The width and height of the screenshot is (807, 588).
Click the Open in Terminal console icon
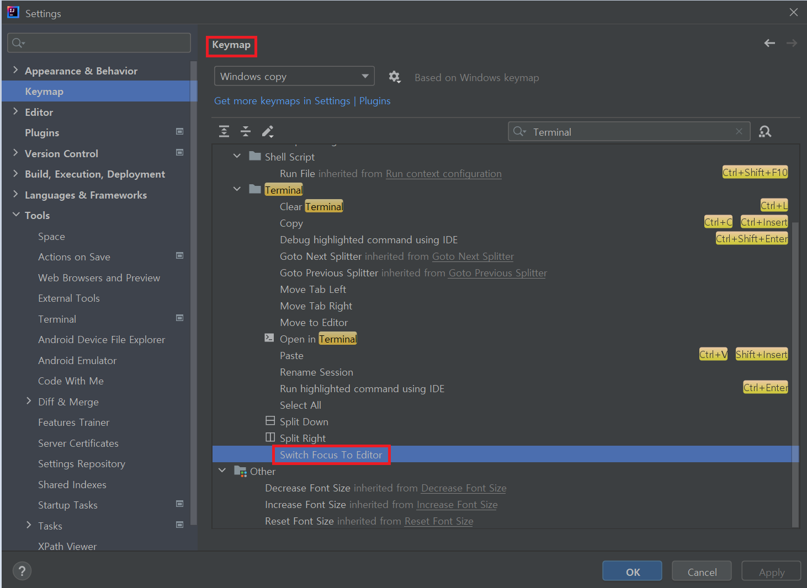click(269, 338)
